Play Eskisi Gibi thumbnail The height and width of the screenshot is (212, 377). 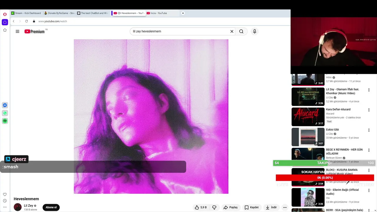pos(308,137)
